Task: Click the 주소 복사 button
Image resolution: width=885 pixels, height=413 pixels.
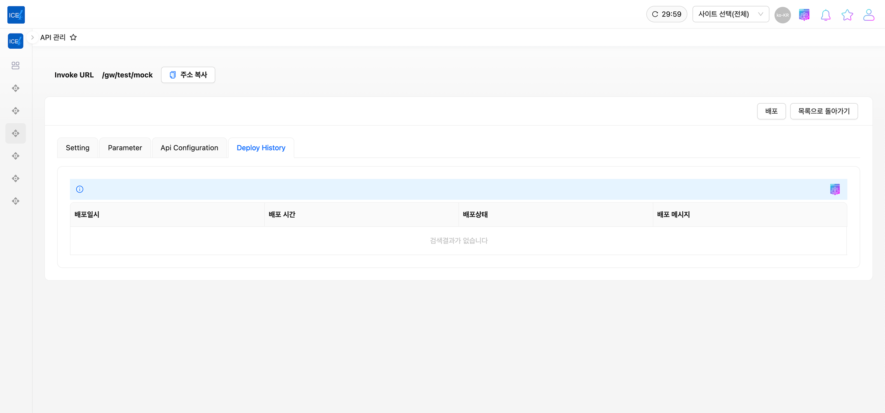Action: [x=188, y=75]
